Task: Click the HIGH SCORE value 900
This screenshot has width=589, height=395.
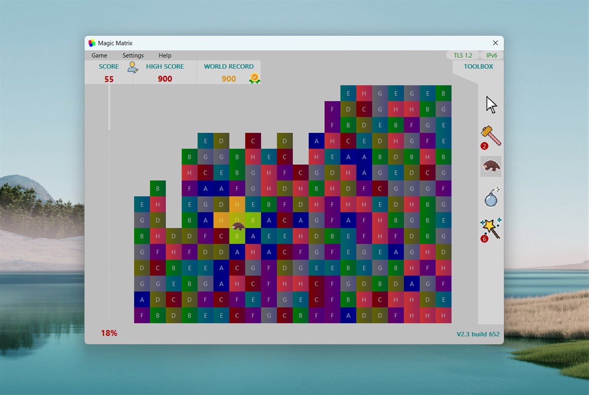Action: [x=165, y=79]
